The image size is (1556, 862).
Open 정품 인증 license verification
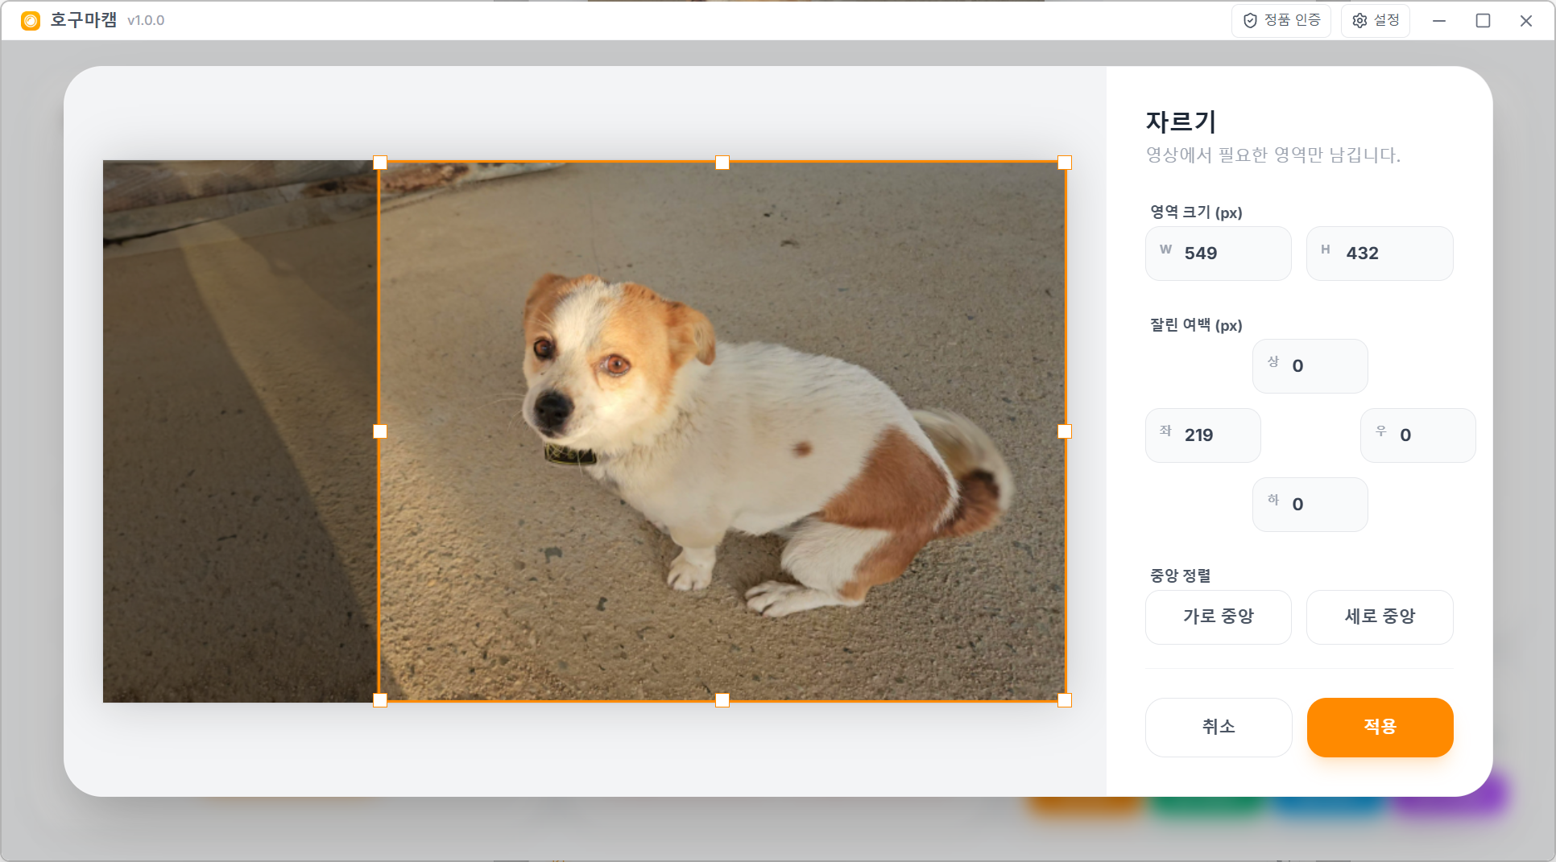[1281, 20]
